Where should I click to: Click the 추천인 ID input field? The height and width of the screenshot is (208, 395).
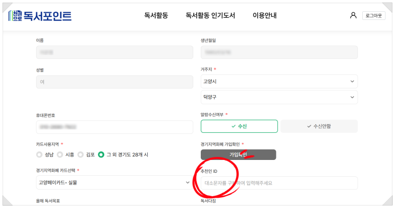[x=279, y=183]
